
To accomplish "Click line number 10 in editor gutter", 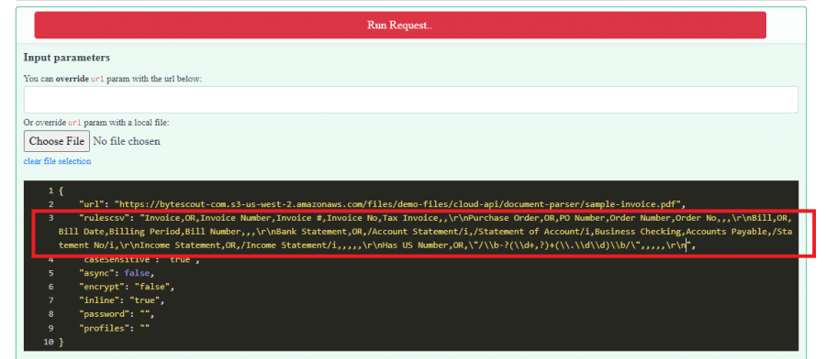I will [49, 342].
